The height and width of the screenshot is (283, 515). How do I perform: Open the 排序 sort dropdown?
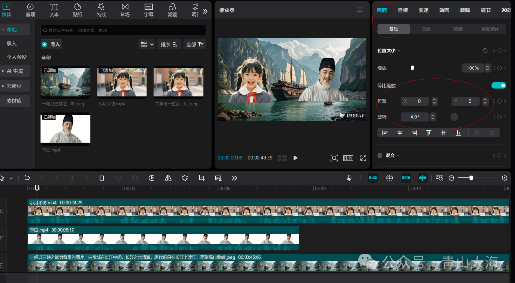pos(169,44)
